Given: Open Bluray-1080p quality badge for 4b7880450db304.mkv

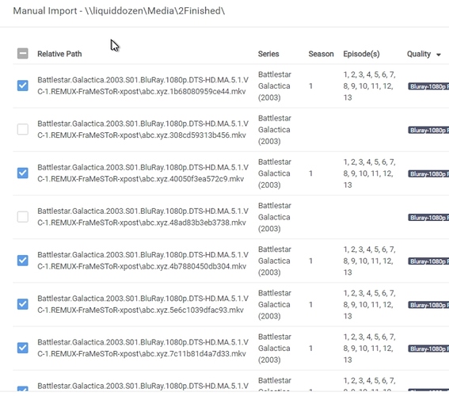Looking at the screenshot, I should coord(428,261).
